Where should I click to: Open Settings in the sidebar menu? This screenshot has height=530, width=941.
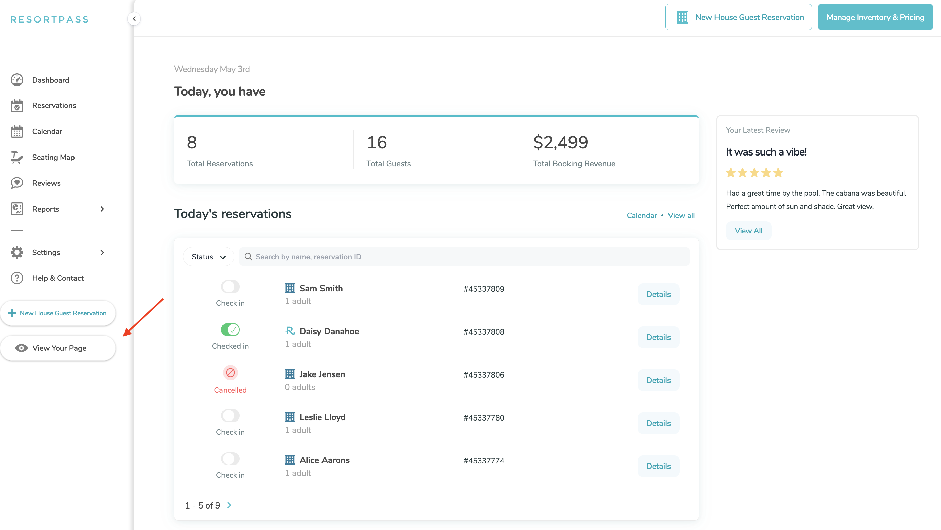[x=46, y=253]
